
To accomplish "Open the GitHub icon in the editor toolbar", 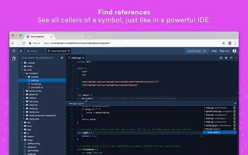I will pyautogui.click(x=221, y=58).
